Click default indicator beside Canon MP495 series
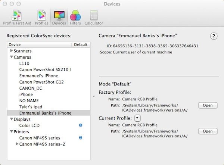 pyautogui.click(x=81, y=138)
